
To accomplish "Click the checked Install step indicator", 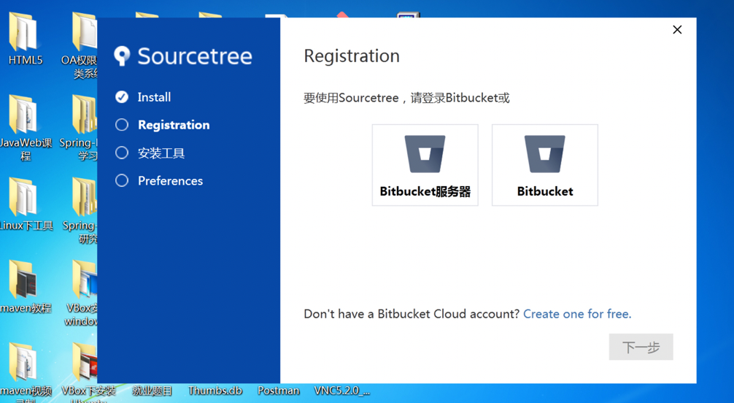I will (x=122, y=97).
